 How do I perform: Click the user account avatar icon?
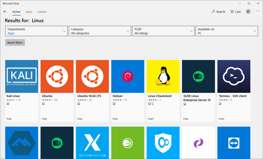point(248,11)
